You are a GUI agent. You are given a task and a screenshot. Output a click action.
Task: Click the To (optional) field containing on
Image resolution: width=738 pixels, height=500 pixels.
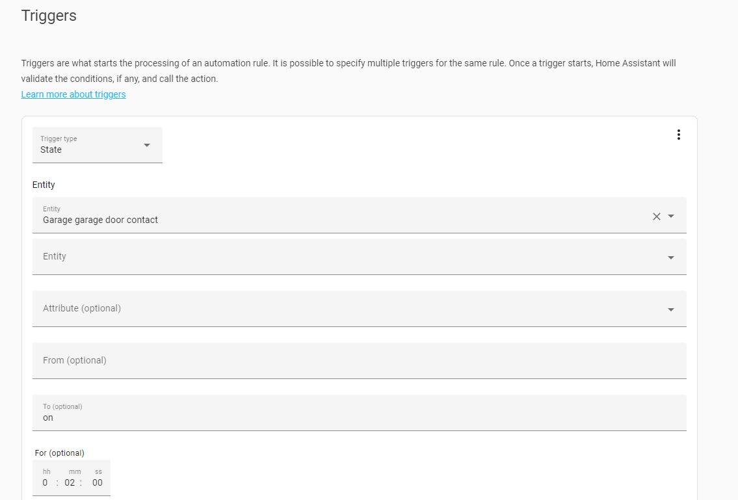[359, 413]
